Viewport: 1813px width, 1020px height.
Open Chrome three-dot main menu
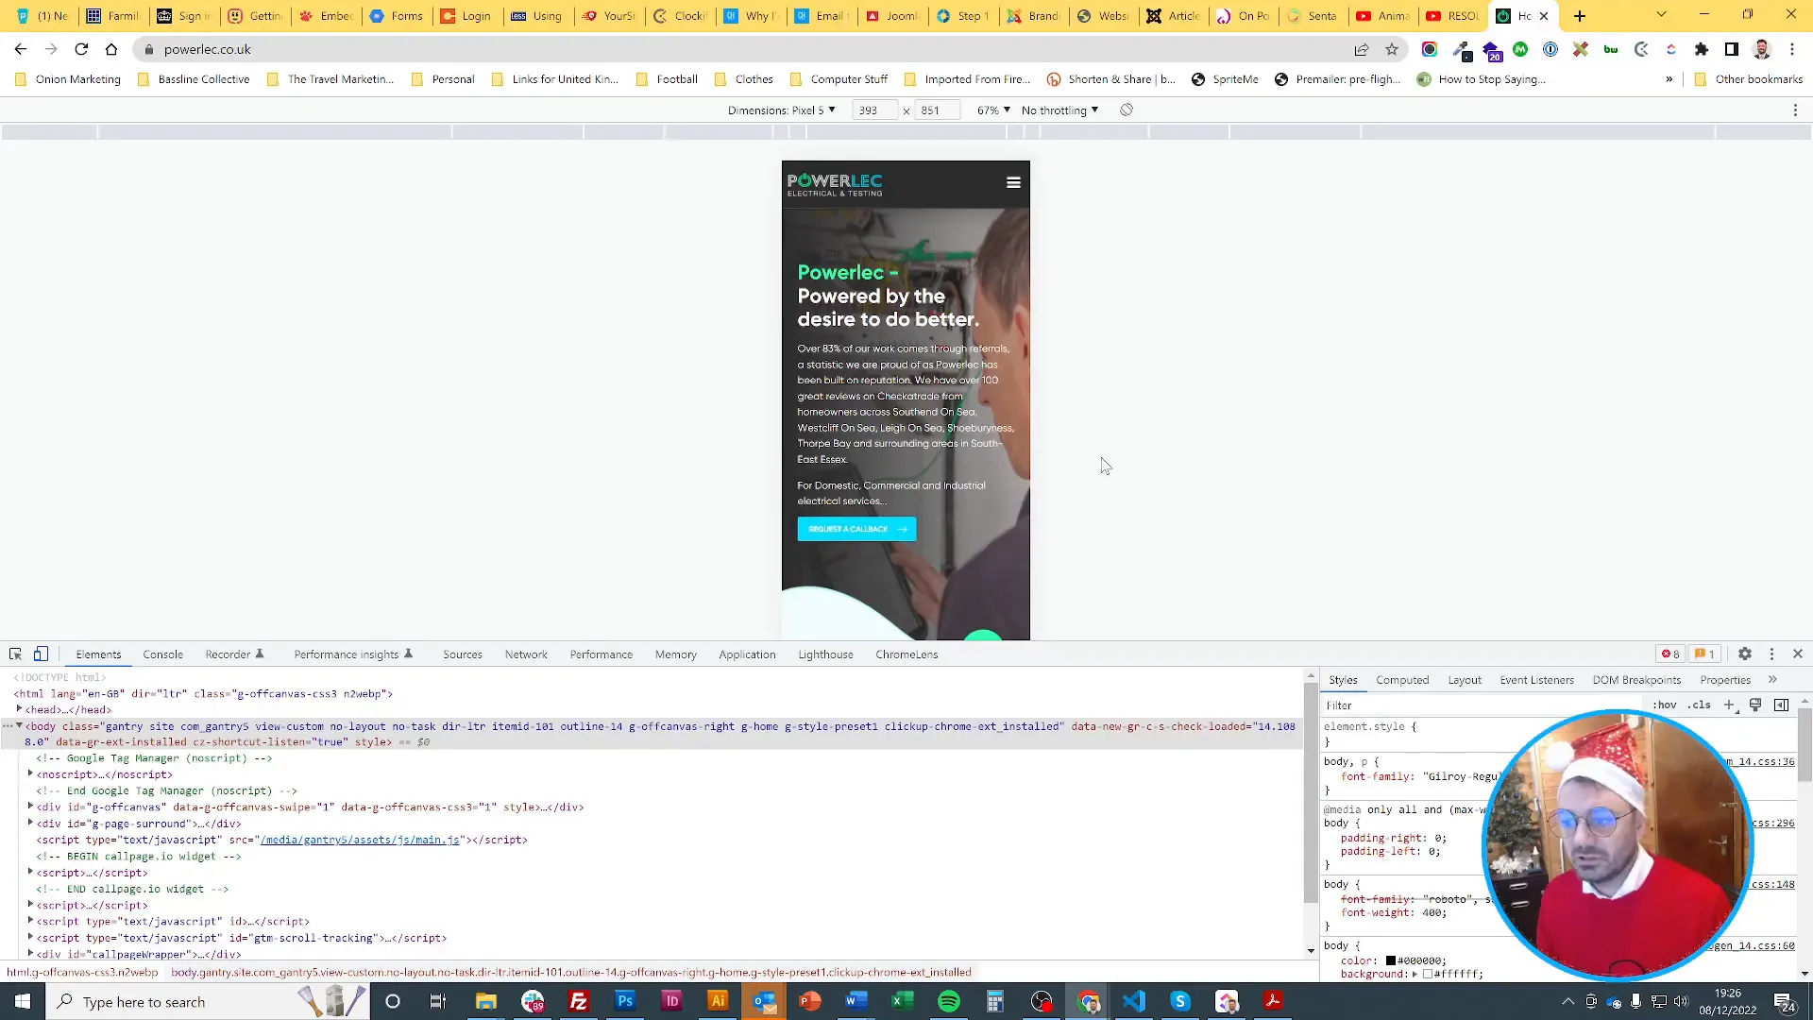(x=1792, y=49)
